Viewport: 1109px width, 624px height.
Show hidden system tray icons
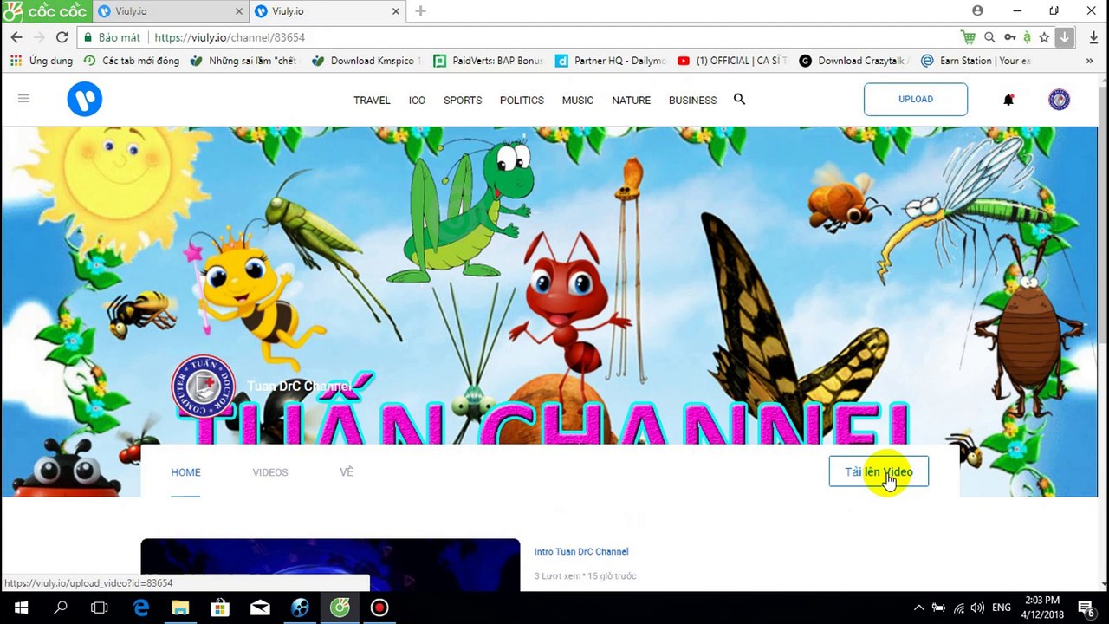[919, 608]
